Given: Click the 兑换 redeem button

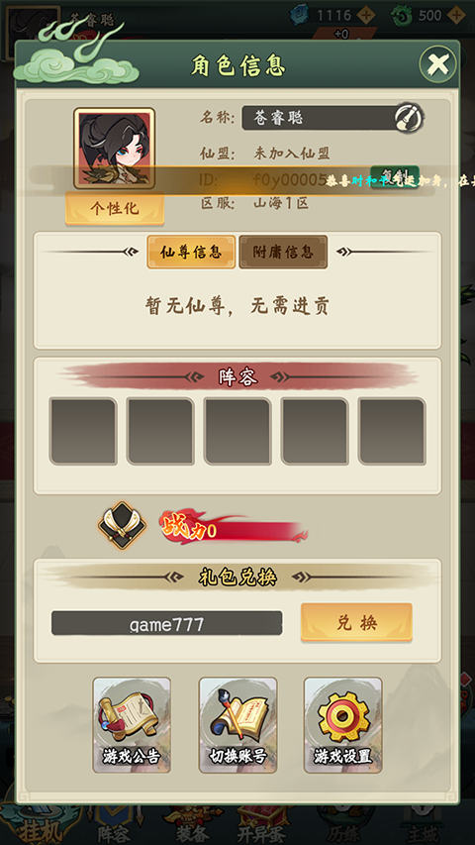Looking at the screenshot, I should coord(356,622).
